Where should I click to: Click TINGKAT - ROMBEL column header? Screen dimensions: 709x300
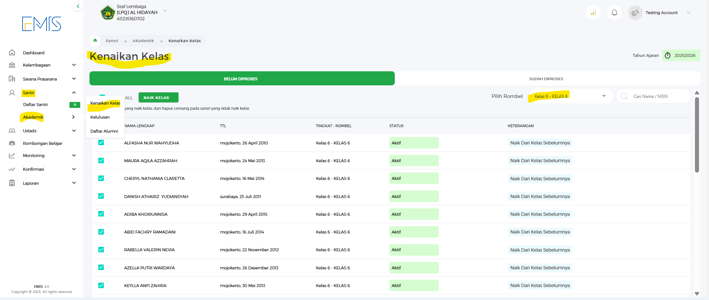click(333, 126)
